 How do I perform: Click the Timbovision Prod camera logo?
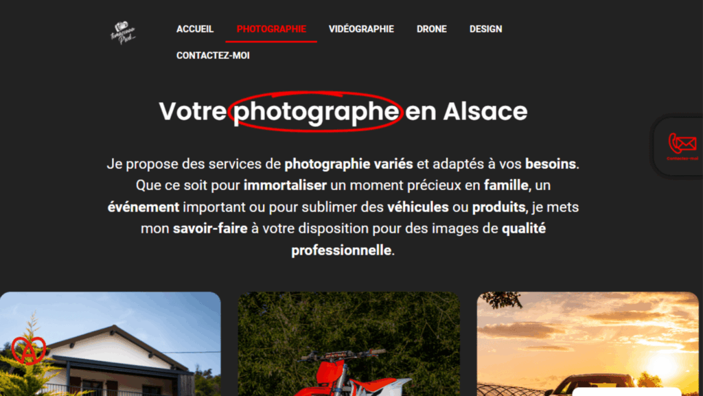(123, 33)
